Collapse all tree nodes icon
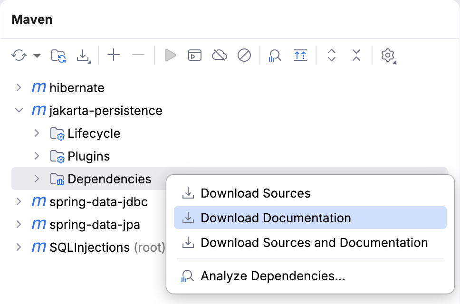 pyautogui.click(x=356, y=55)
